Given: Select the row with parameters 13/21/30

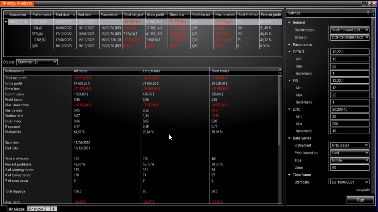Looking at the screenshot, I should [143, 46].
